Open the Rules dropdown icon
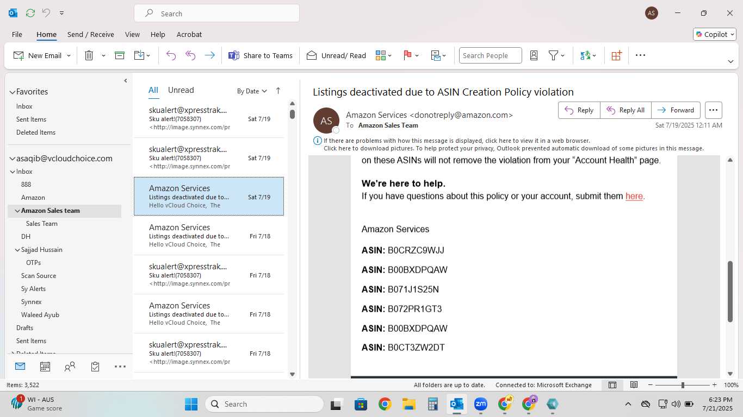Screen dimensions: 743x417 [438, 55]
